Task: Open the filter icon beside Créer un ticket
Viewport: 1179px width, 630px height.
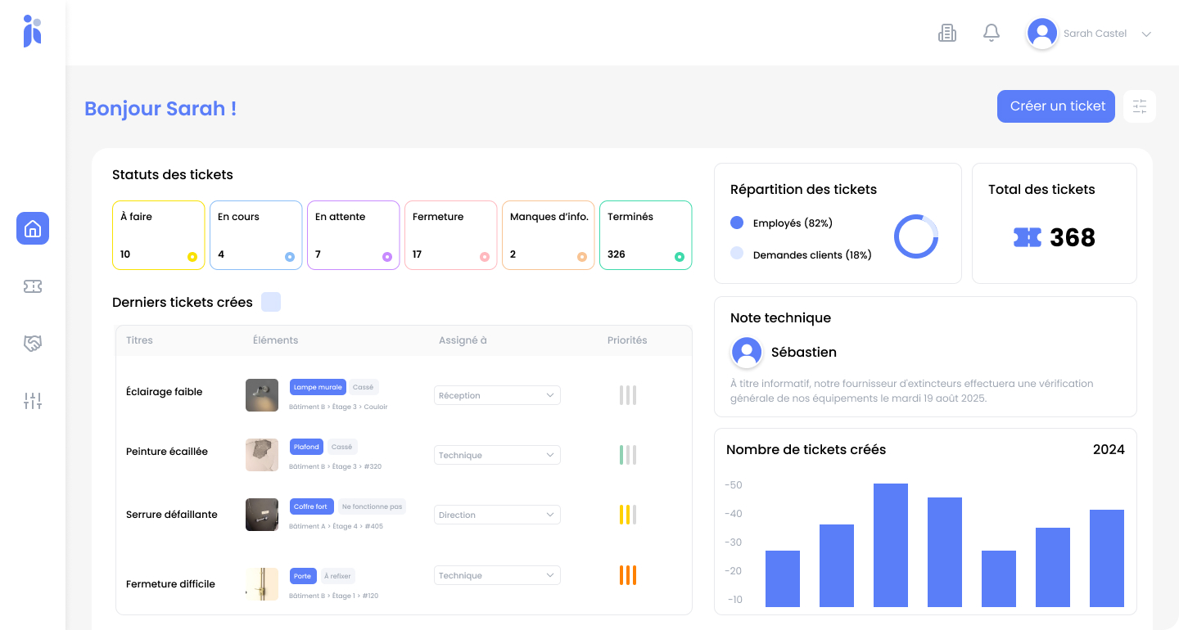Action: click(1140, 106)
